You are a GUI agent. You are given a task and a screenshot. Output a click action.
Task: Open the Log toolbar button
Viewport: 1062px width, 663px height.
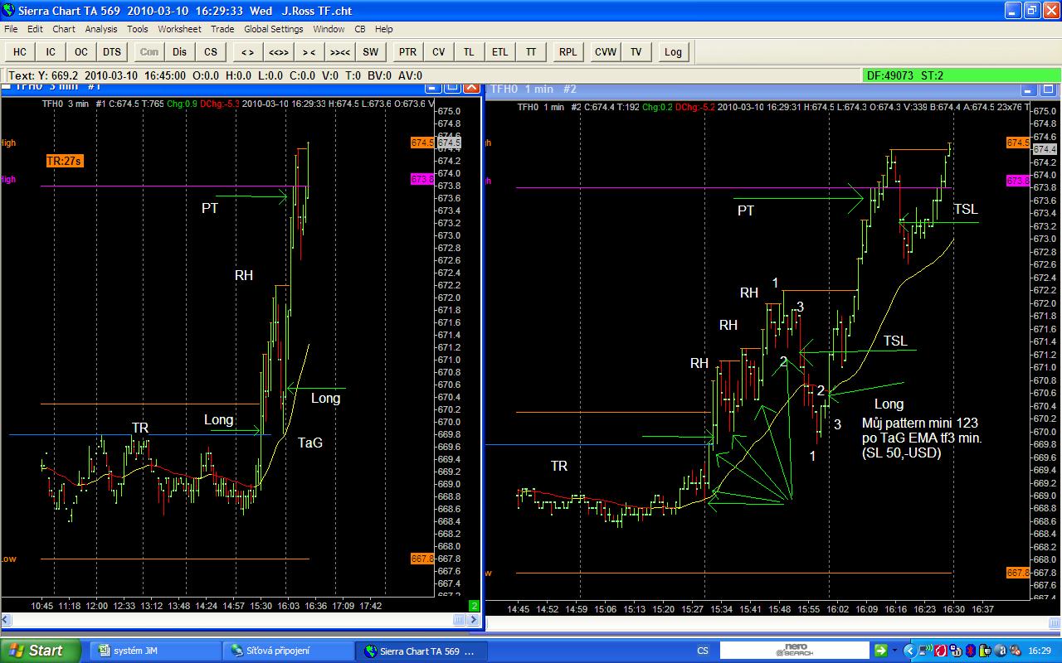coord(673,51)
